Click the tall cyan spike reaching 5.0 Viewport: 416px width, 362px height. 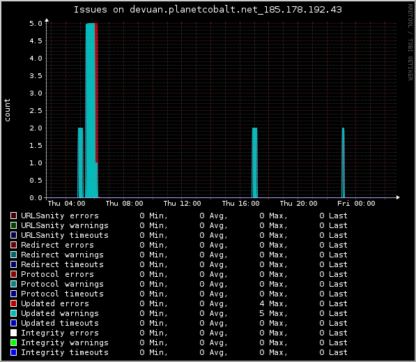coord(90,110)
